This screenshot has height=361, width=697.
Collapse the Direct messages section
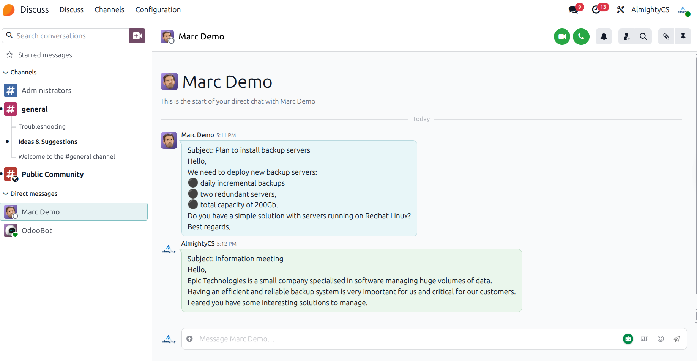coord(30,194)
